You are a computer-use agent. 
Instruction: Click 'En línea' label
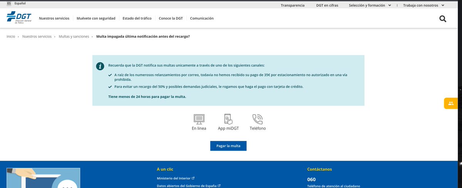(199, 128)
